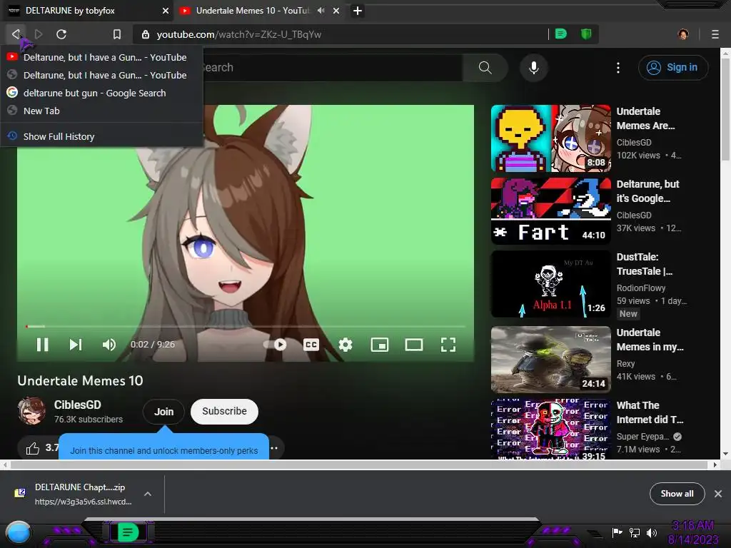This screenshot has width=731, height=548.
Task: Toggle video autoplay switch
Action: (276, 345)
